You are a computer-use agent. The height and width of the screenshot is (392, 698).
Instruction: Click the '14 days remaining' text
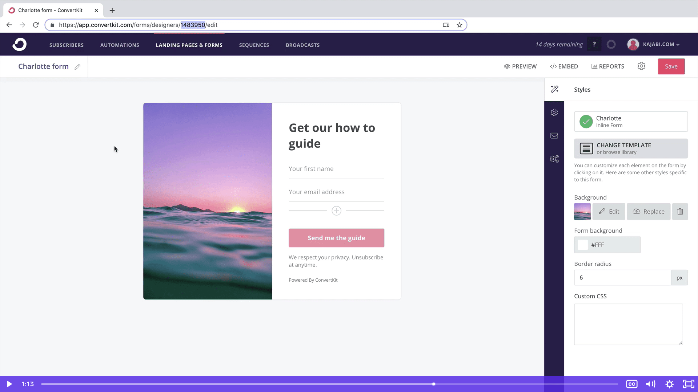click(x=559, y=44)
